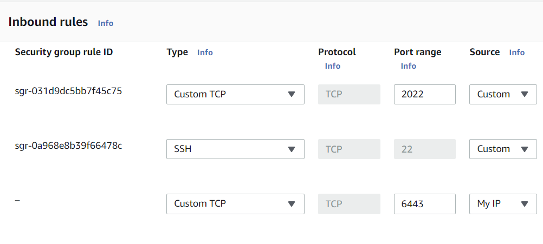This screenshot has height=244, width=543.
Task: Expand Type dropdown for port 2022 rule
Action: pyautogui.click(x=235, y=94)
